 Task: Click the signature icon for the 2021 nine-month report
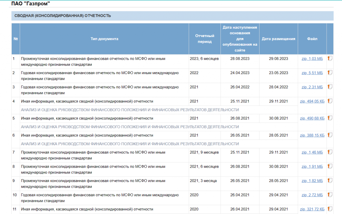(x=330, y=152)
